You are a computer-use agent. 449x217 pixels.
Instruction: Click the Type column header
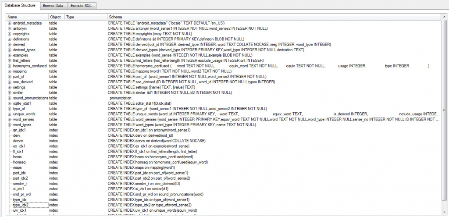pos(86,17)
